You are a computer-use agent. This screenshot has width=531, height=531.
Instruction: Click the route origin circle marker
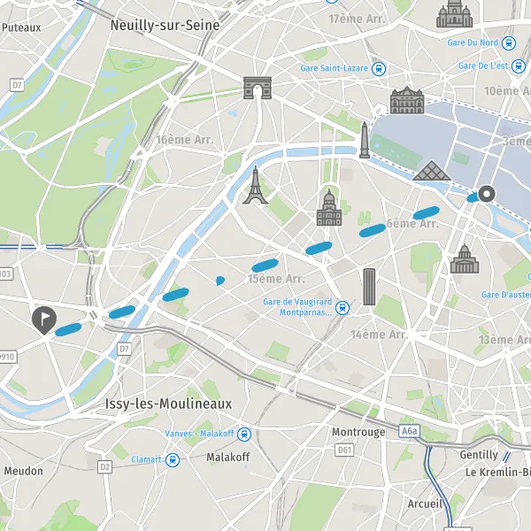487,195
